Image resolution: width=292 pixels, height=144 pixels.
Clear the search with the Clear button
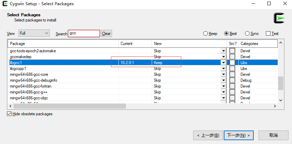tap(106, 34)
